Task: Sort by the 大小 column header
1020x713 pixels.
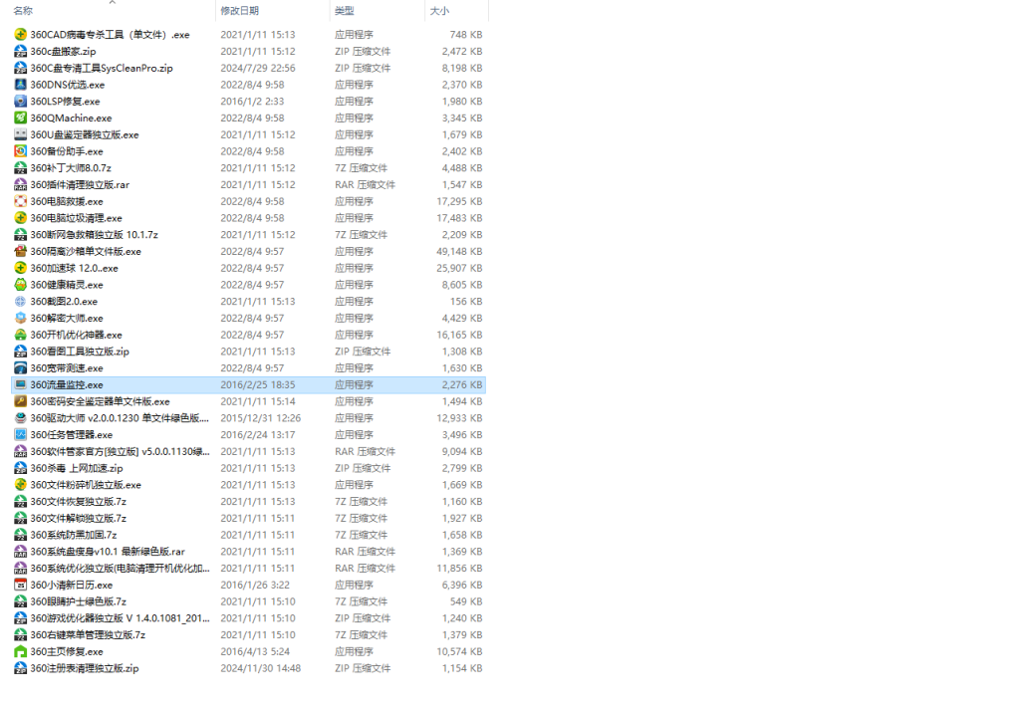Action: (439, 11)
